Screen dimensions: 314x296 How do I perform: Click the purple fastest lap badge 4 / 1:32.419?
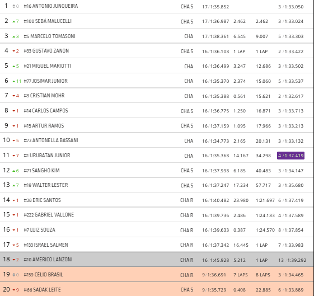(x=290, y=156)
